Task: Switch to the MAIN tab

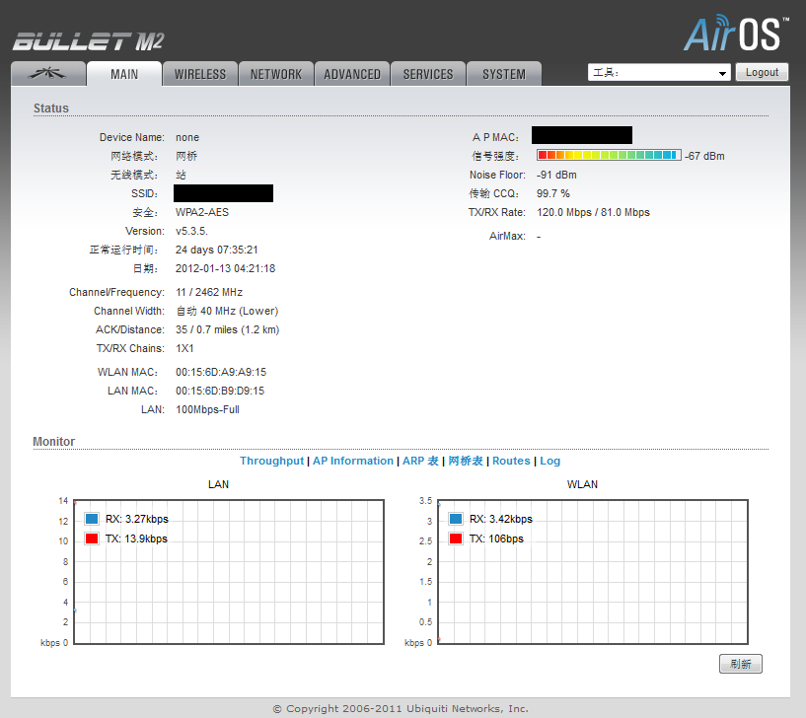Action: click(x=124, y=74)
